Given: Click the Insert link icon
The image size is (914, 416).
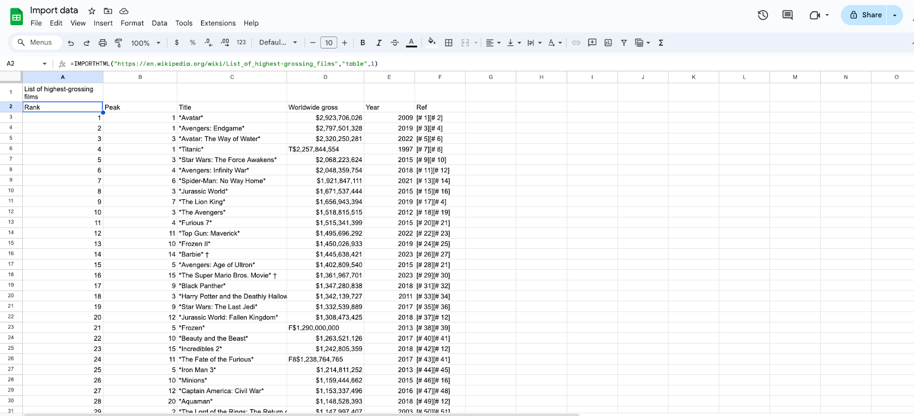Looking at the screenshot, I should click(576, 43).
